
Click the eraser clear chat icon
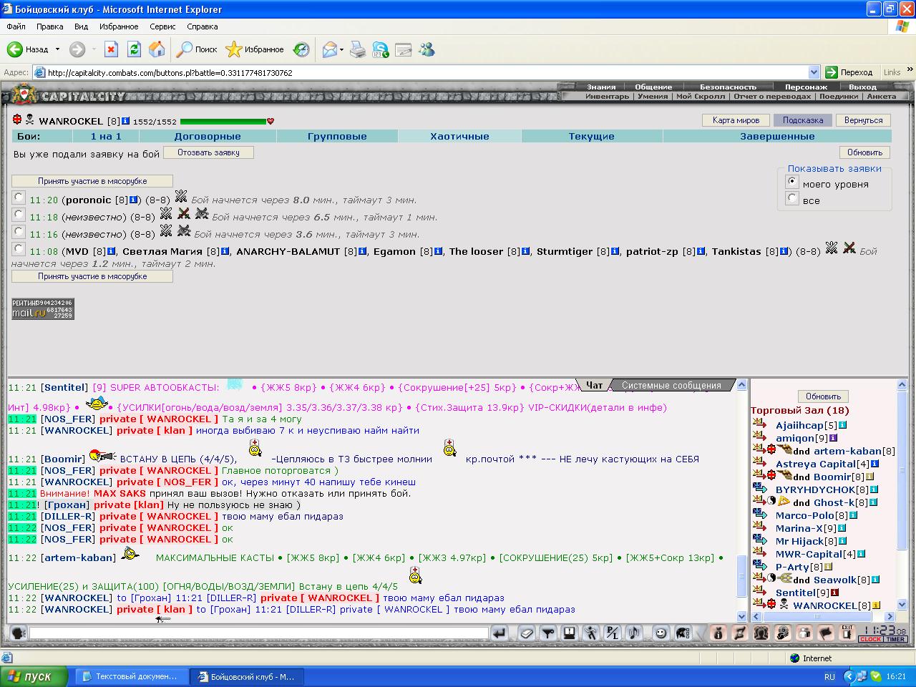pyautogui.click(x=526, y=633)
